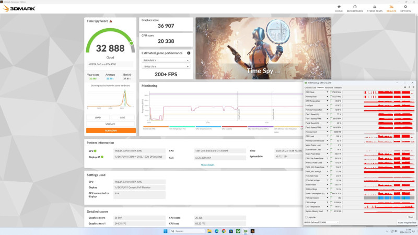Switch to Graphics Card tab in GPU-Z
Screen dimensions: 418x235
coord(310,88)
